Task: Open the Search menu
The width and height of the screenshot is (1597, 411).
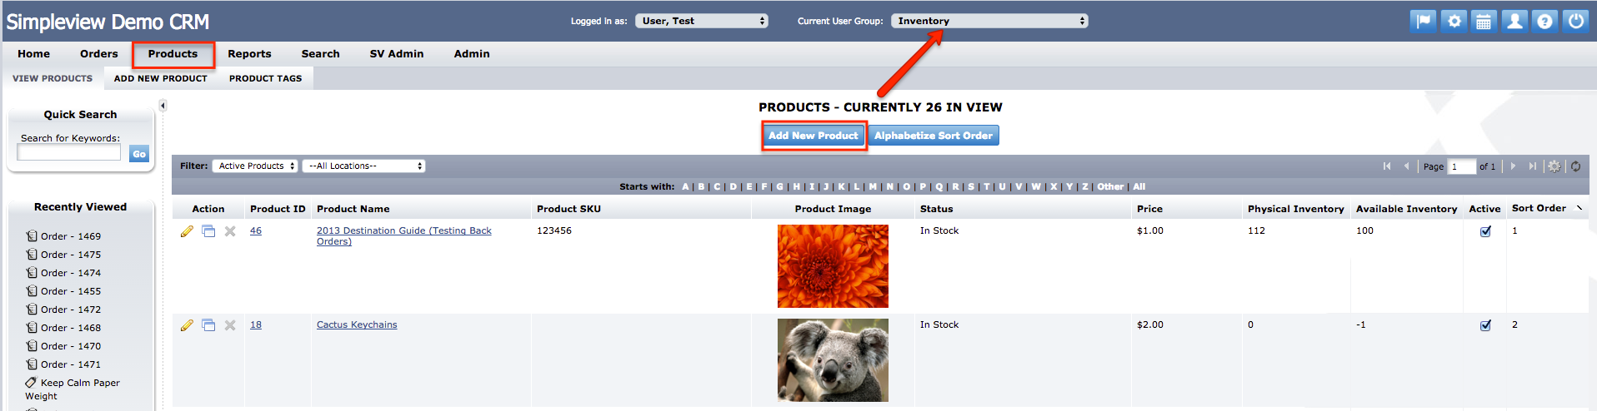Action: (320, 54)
